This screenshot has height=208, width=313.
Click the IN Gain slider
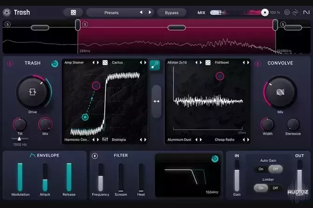point(237,176)
